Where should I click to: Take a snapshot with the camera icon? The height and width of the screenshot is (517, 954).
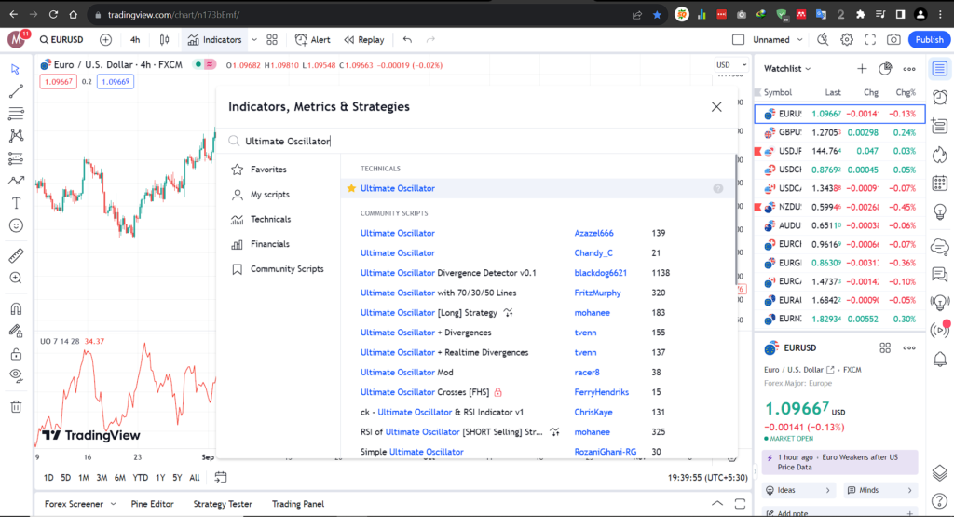click(x=893, y=40)
